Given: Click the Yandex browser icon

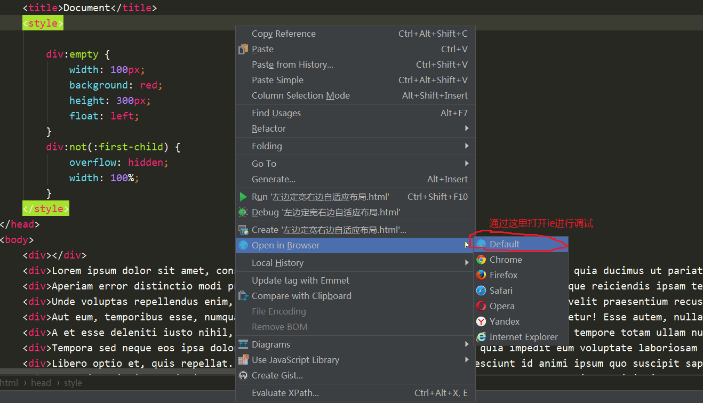Looking at the screenshot, I should [x=481, y=321].
